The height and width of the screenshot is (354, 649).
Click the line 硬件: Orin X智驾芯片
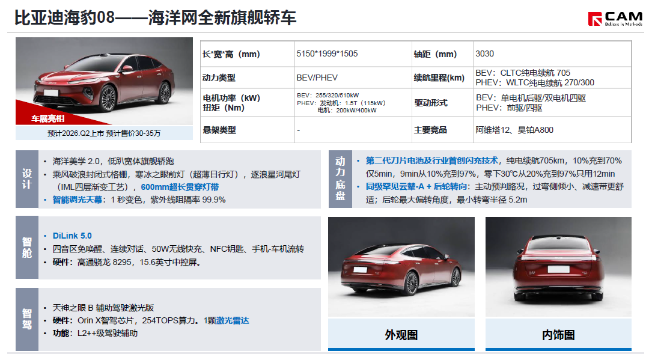[x=151, y=320]
